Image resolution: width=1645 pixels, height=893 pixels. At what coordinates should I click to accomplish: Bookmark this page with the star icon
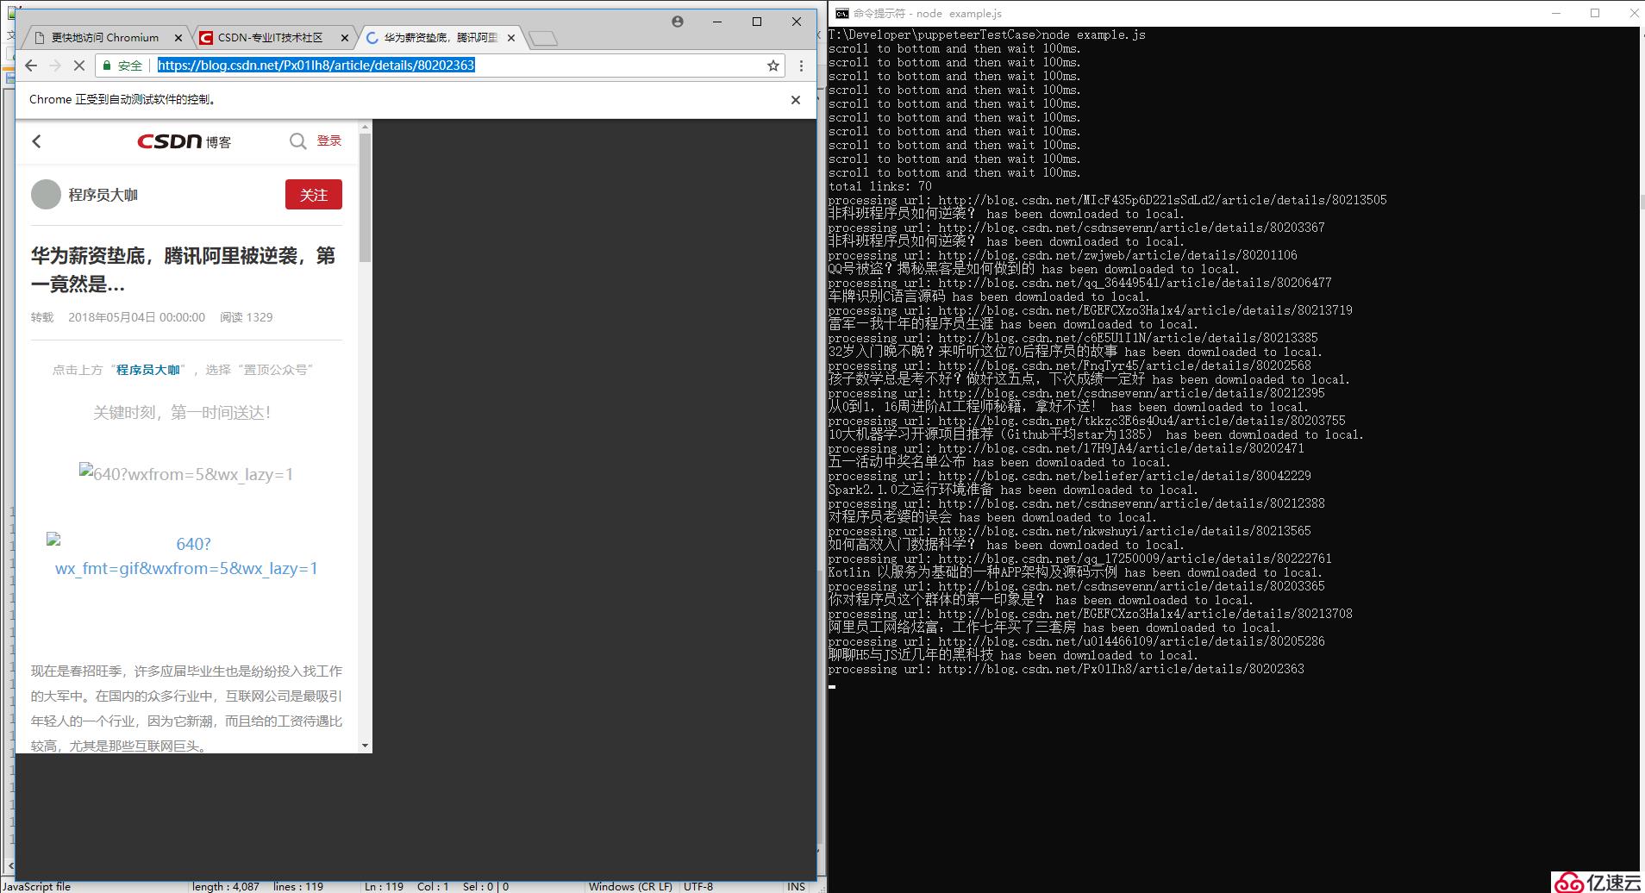pyautogui.click(x=773, y=66)
